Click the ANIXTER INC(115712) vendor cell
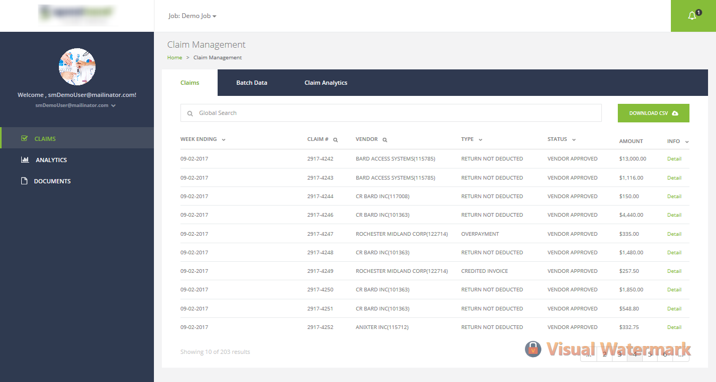The width and height of the screenshot is (716, 382). pyautogui.click(x=382, y=327)
